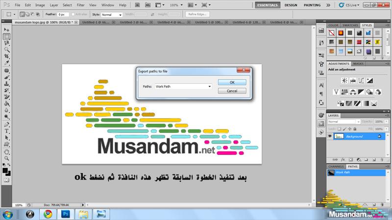Choose New selection mode button
This screenshot has width=392, height=220.
point(22,14)
